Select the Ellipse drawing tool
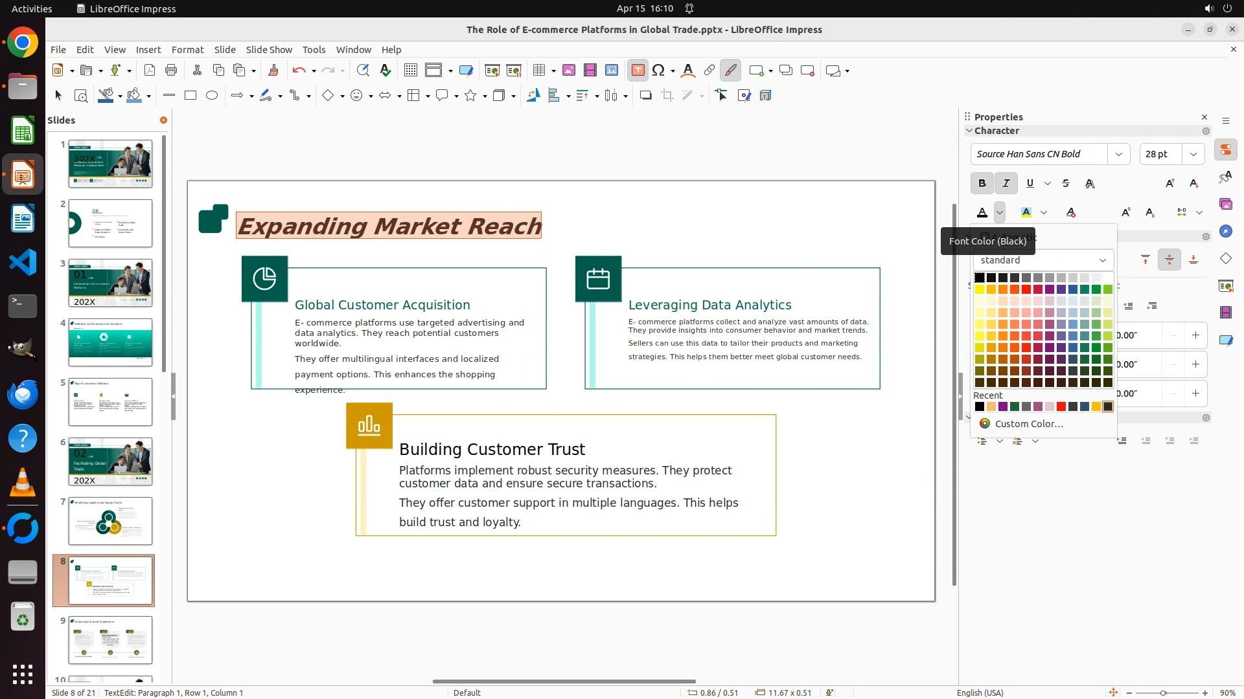Viewport: 1244px width, 699px height. click(x=212, y=96)
